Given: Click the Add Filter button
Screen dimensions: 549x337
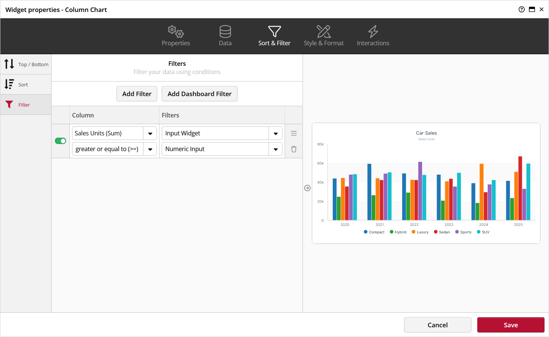Looking at the screenshot, I should [137, 94].
